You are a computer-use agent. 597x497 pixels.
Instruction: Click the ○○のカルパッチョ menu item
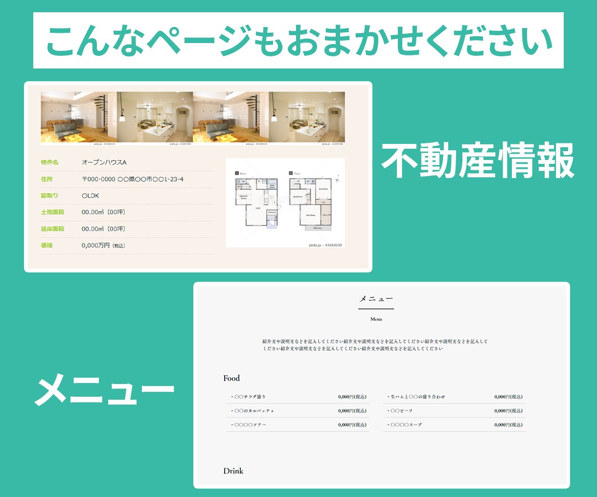(x=253, y=411)
